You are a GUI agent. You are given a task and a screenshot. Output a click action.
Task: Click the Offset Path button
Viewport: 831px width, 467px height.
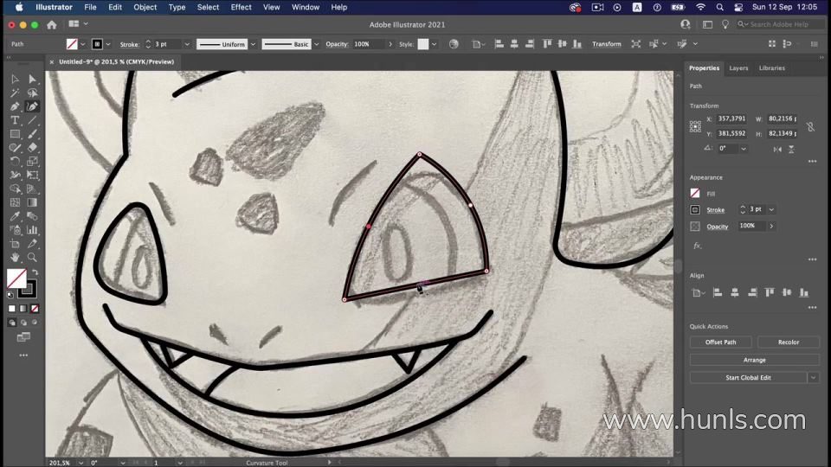tap(720, 342)
